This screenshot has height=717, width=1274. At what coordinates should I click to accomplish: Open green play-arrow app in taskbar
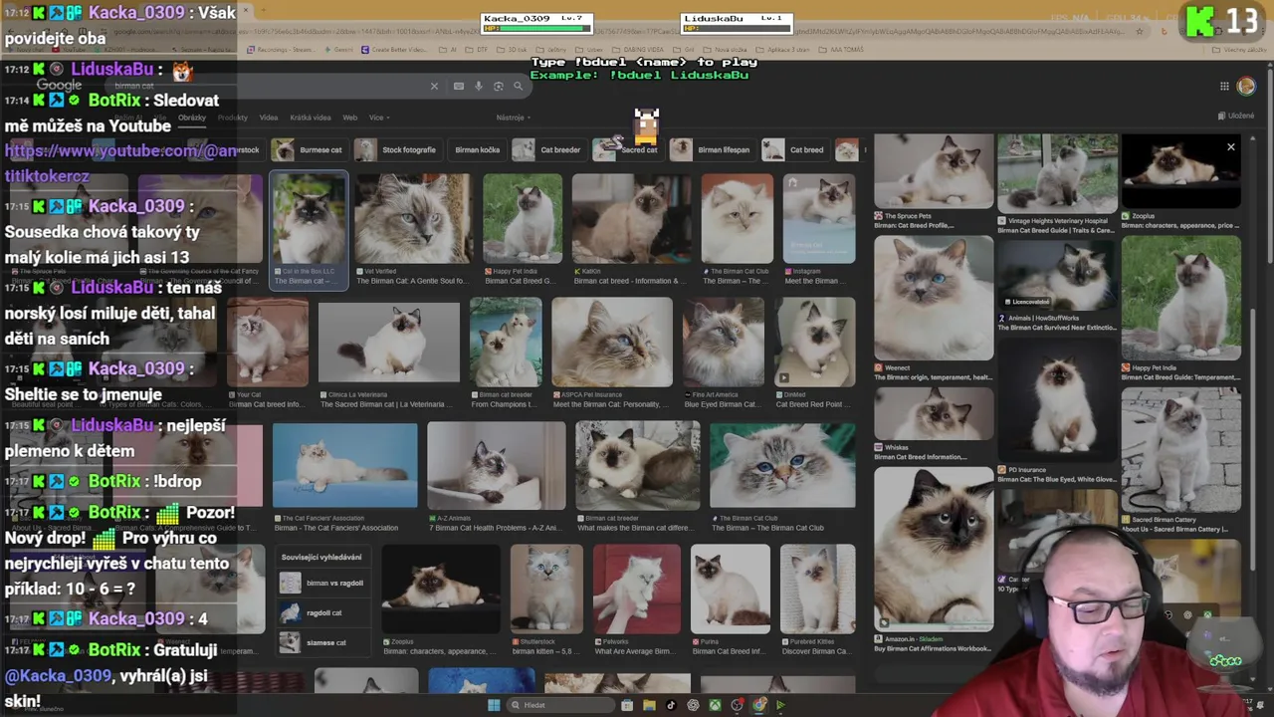781,705
